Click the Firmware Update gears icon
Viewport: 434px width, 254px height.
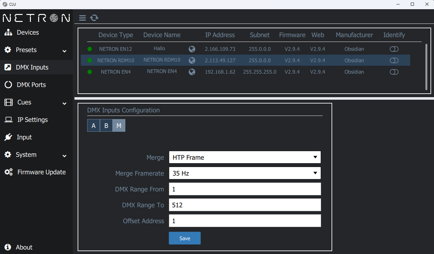9,172
